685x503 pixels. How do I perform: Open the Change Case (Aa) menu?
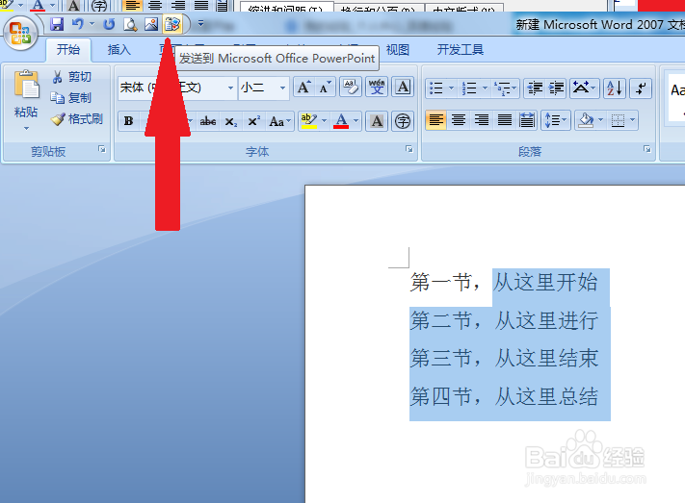pyautogui.click(x=279, y=121)
